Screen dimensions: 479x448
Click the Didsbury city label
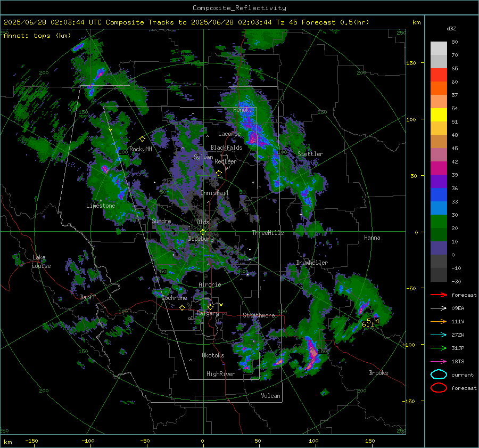click(x=201, y=239)
